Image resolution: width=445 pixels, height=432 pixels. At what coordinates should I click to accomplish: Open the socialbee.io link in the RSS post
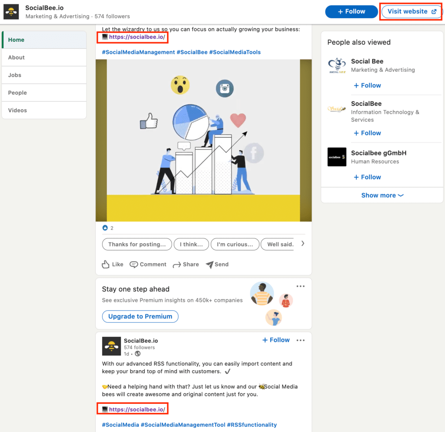pyautogui.click(x=137, y=409)
